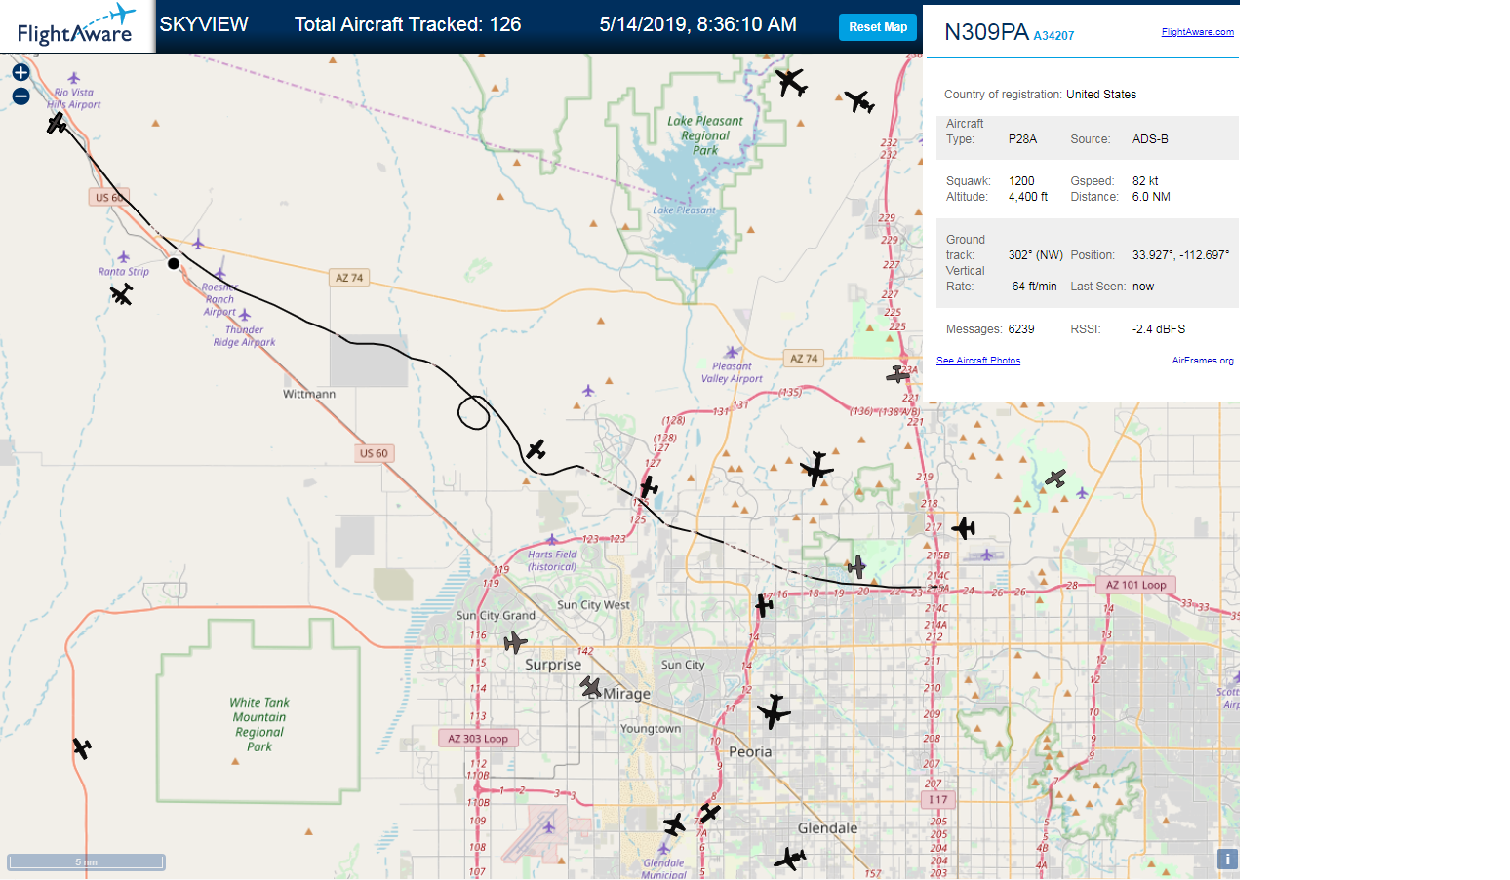Image resolution: width=1510 pixels, height=880 pixels.
Task: Select aircraft west of White Tank Park
Action: pos(82,748)
